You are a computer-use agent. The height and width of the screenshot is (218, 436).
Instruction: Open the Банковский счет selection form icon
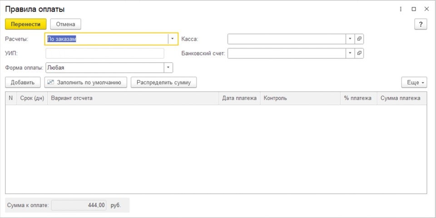pos(359,53)
